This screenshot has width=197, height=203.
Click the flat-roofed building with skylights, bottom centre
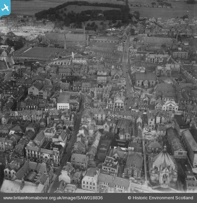click(x=110, y=164)
